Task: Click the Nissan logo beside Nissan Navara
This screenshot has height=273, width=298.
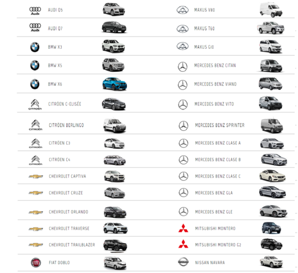Action: (183, 262)
